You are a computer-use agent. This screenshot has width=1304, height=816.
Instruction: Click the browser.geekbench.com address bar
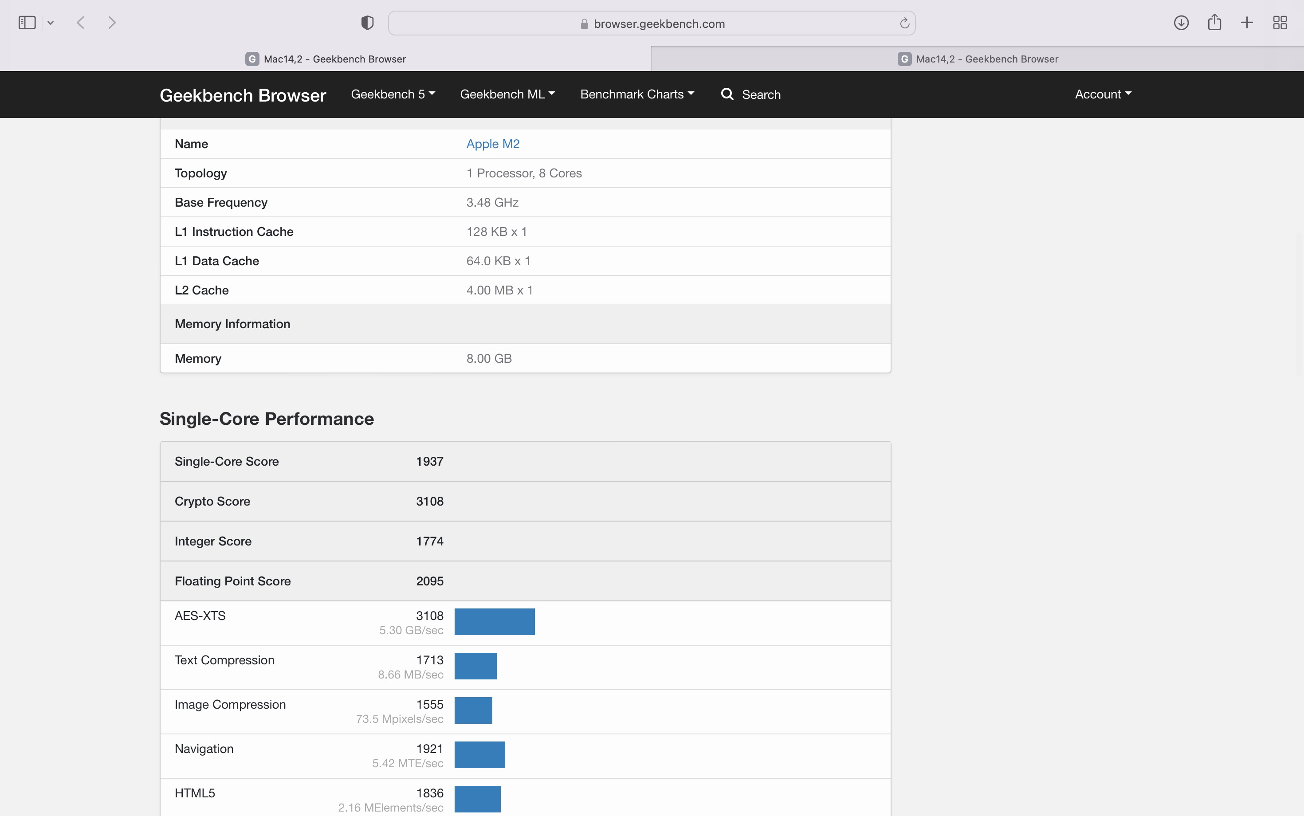(652, 23)
